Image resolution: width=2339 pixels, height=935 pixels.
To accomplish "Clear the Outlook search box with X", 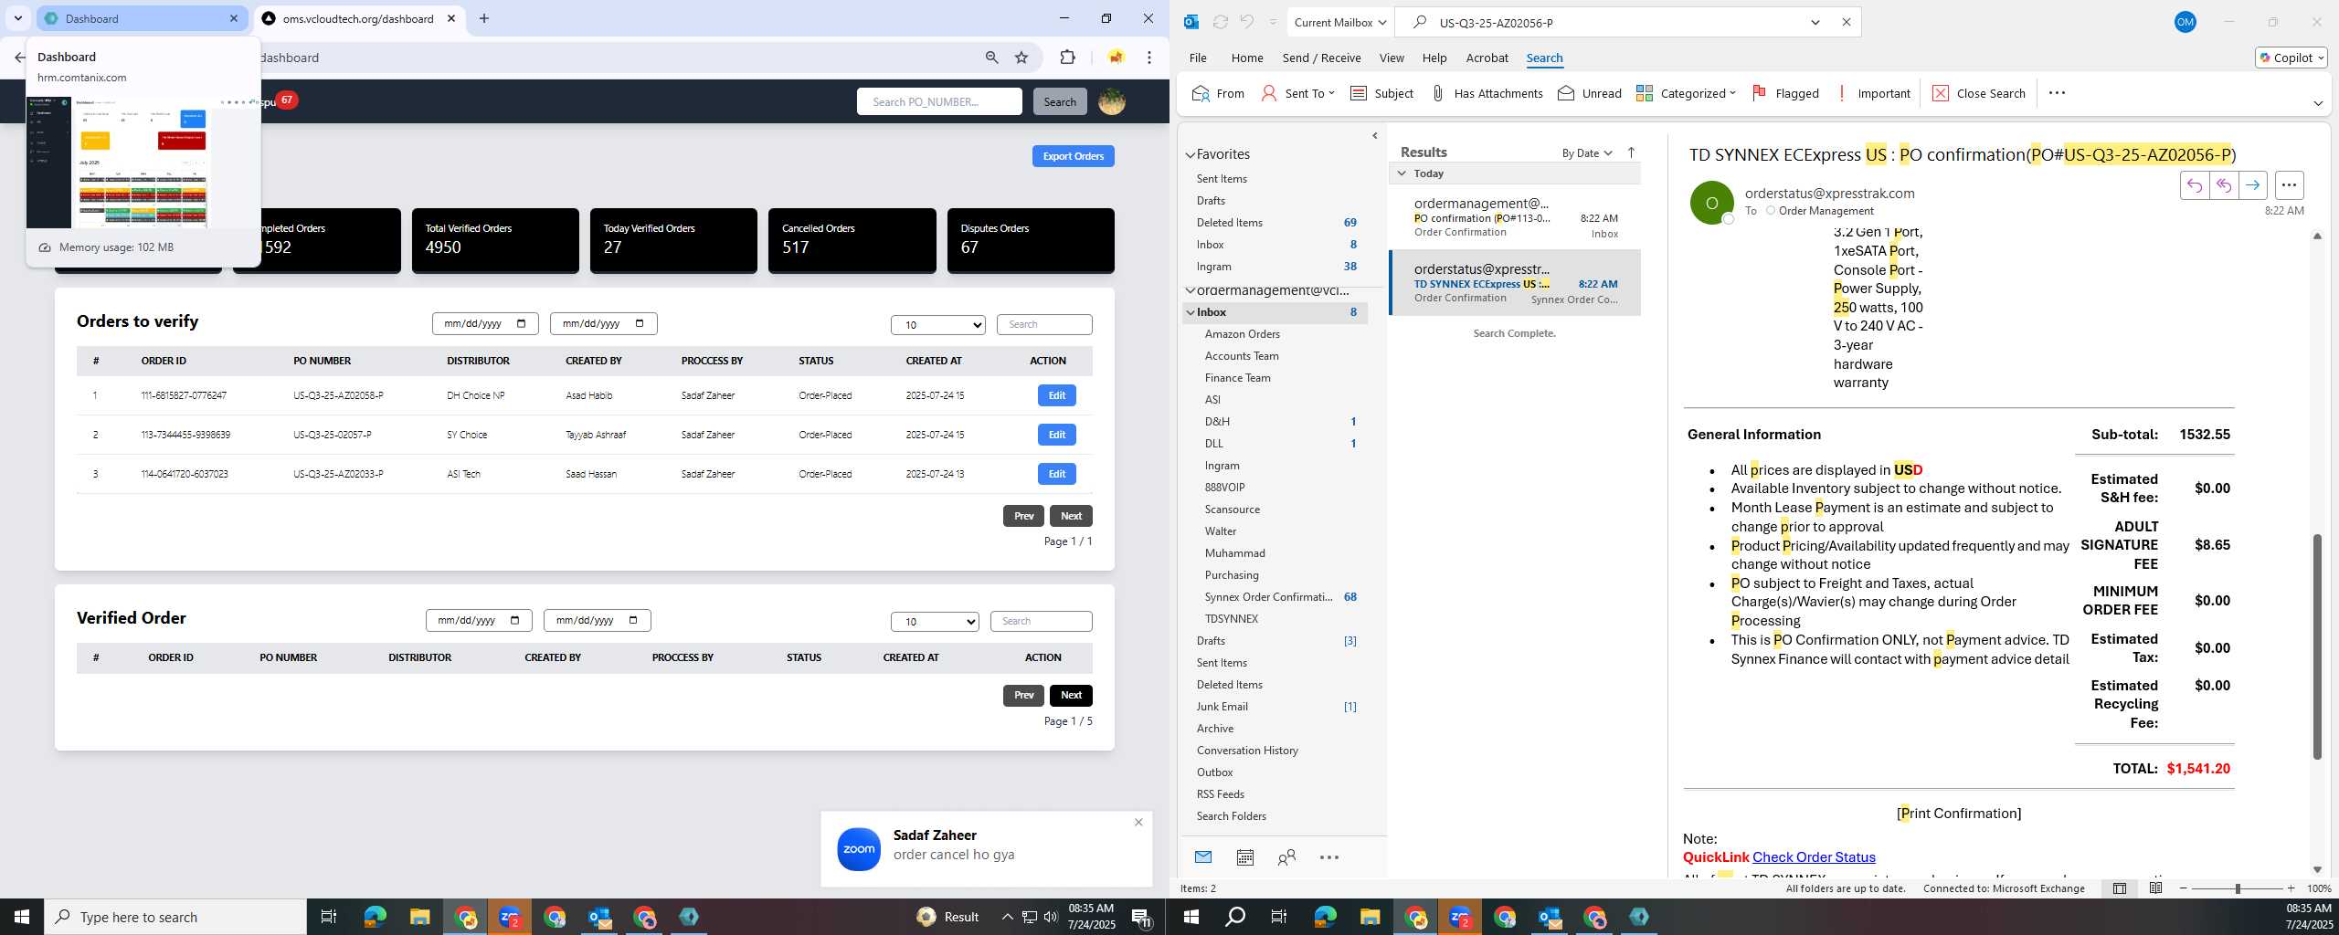I will pyautogui.click(x=1846, y=22).
